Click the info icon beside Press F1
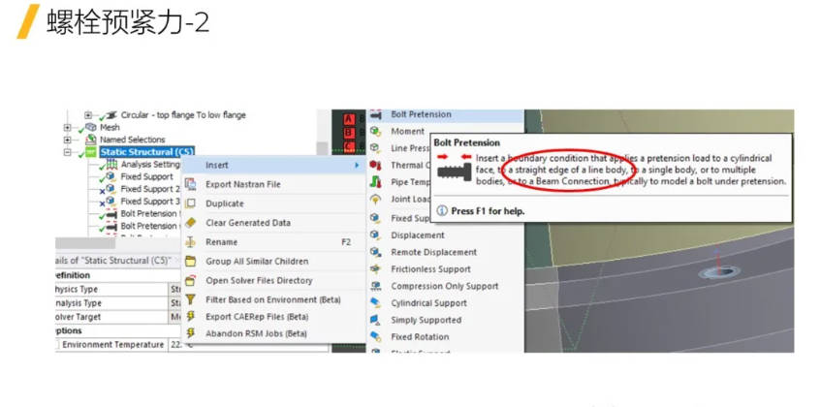821x407 pixels. pos(442,211)
